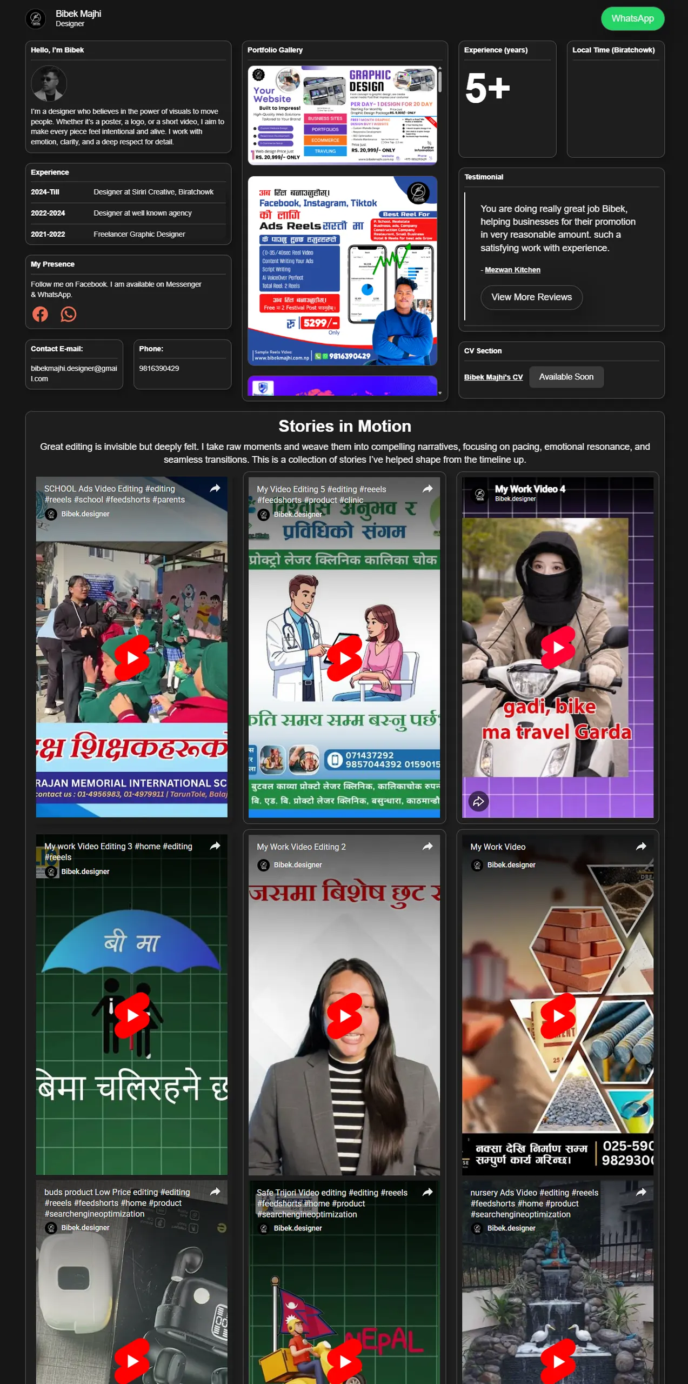688x1384 pixels.
Task: Click share arrow on My Video Editing 5
Action: click(428, 489)
